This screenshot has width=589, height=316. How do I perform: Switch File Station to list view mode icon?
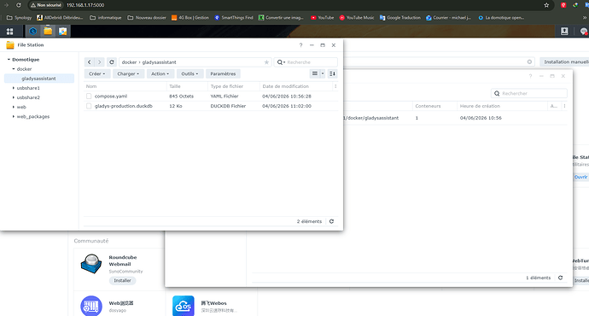coord(315,73)
